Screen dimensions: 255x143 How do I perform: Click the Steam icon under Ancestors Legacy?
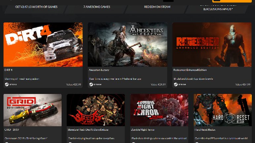[91, 84]
